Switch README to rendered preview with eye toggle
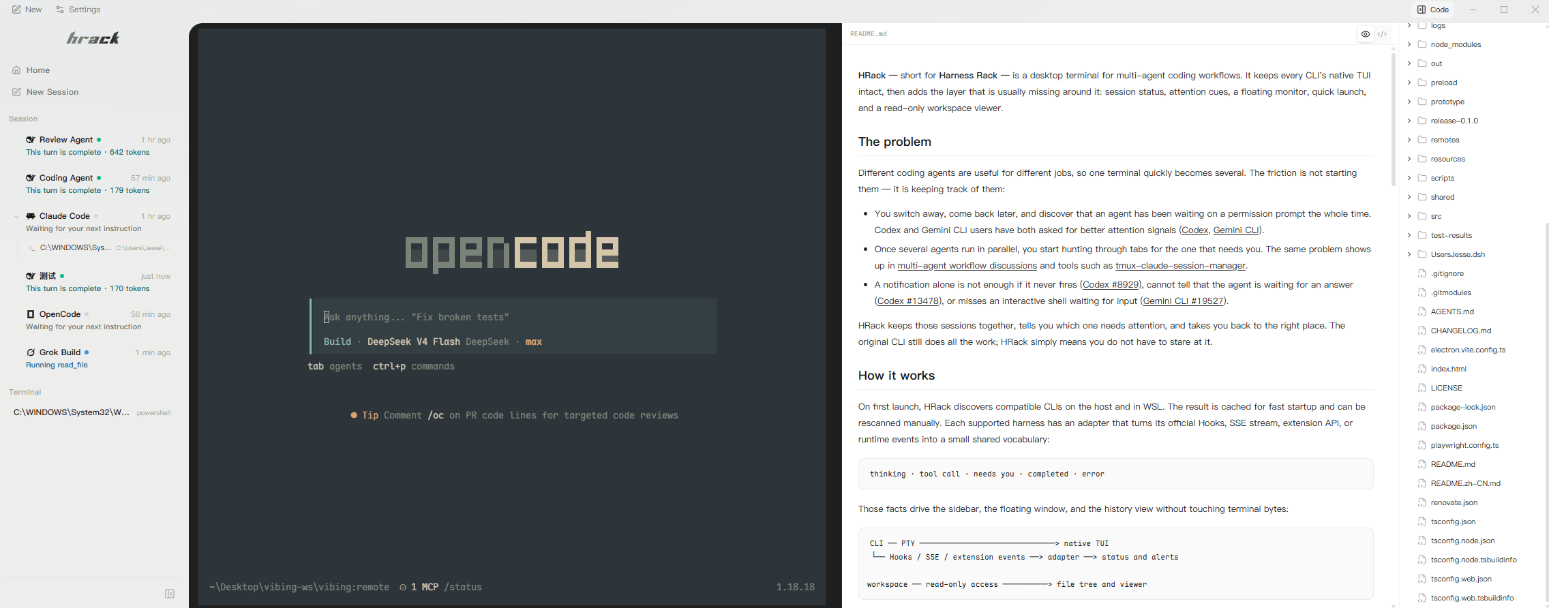The width and height of the screenshot is (1549, 608). pos(1366,34)
